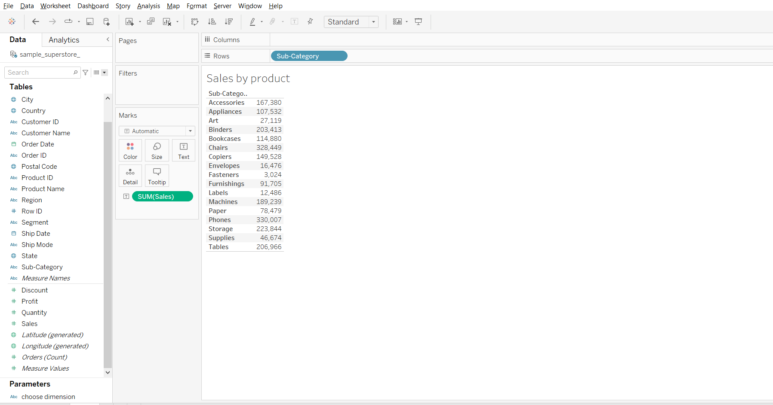Click the Swap rows and columns icon
The image size is (773, 405).
click(x=195, y=21)
